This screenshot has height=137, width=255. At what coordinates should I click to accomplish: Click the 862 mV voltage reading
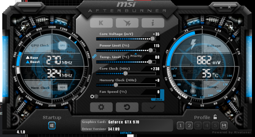209,60
